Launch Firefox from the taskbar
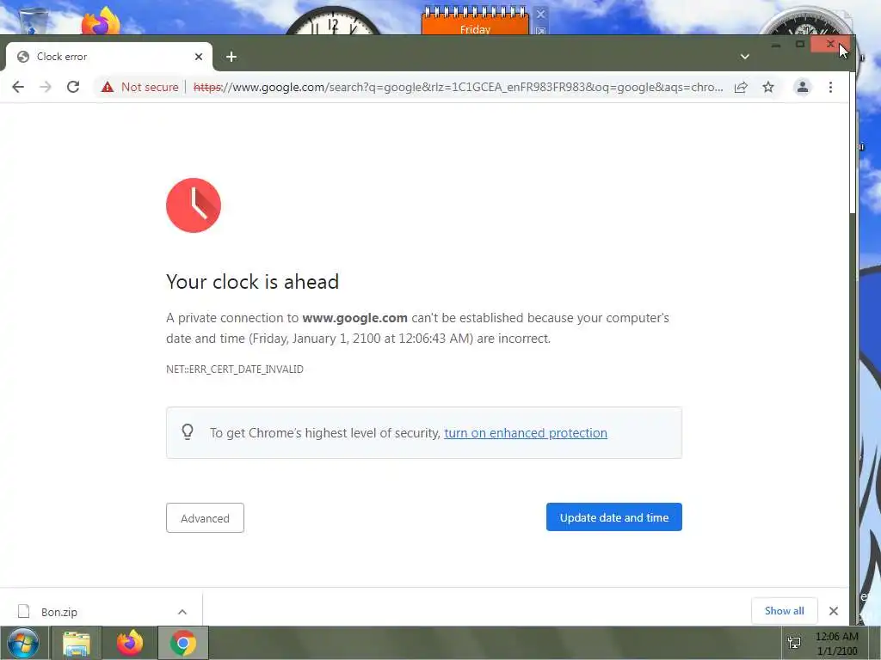 130,643
